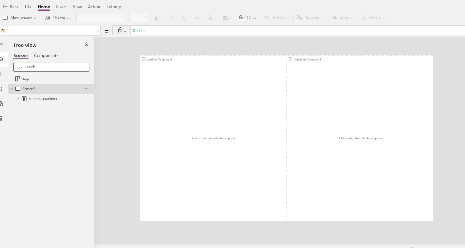Open the text alignment options

click(226, 18)
